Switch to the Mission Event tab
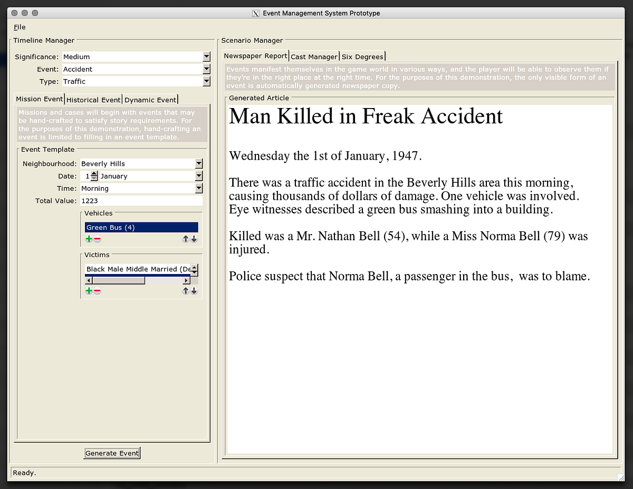 click(40, 99)
